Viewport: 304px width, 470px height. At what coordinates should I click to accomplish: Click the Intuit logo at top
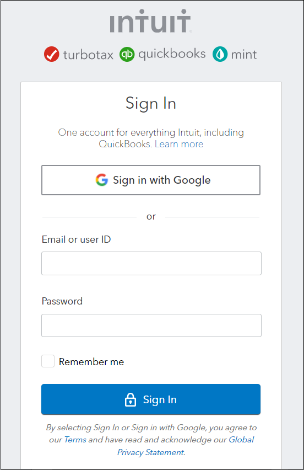[x=150, y=21]
